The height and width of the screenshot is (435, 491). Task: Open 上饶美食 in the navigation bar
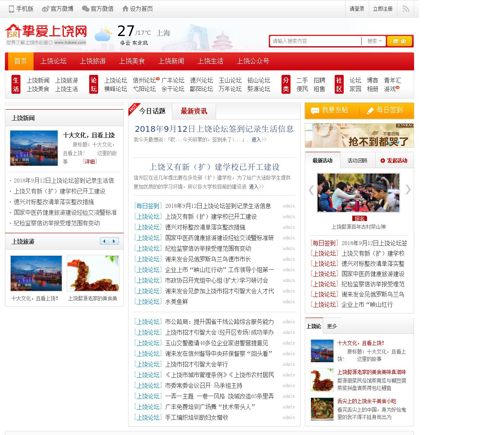click(132, 61)
